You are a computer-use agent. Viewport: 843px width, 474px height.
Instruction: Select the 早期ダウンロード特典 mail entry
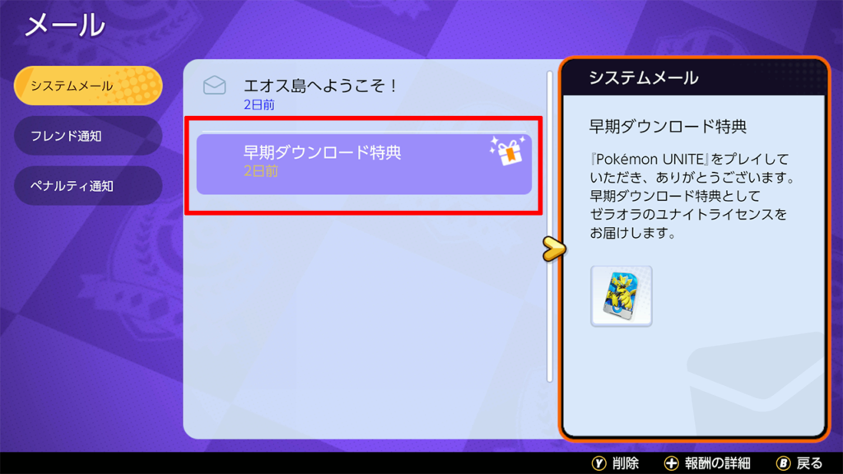click(364, 164)
